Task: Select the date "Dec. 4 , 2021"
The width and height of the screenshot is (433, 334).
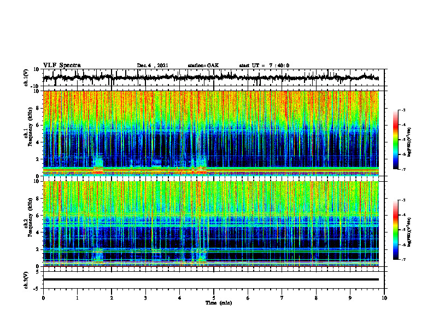Action: (x=153, y=65)
